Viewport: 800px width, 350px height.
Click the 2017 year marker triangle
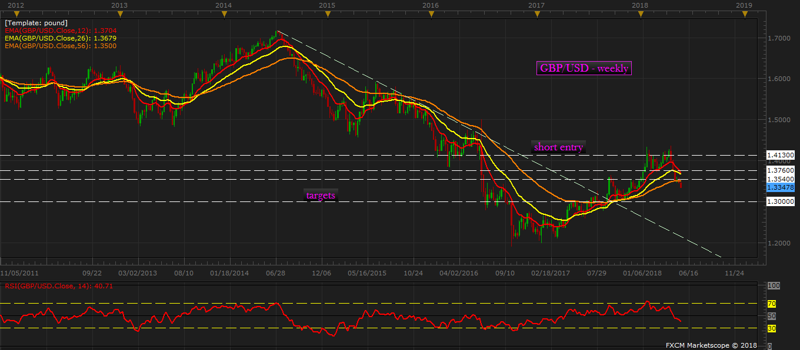click(x=536, y=14)
